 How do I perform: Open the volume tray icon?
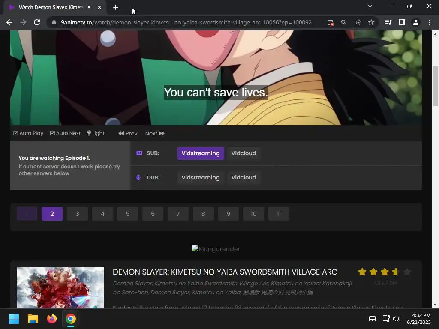tap(396, 319)
